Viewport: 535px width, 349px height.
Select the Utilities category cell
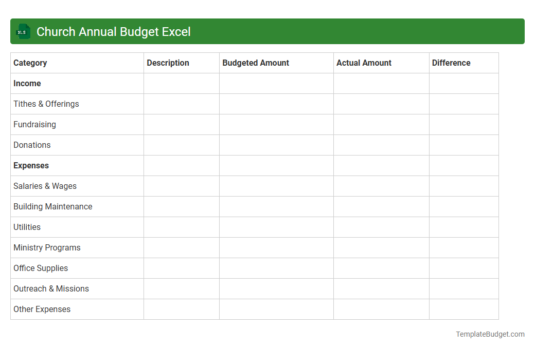point(27,227)
